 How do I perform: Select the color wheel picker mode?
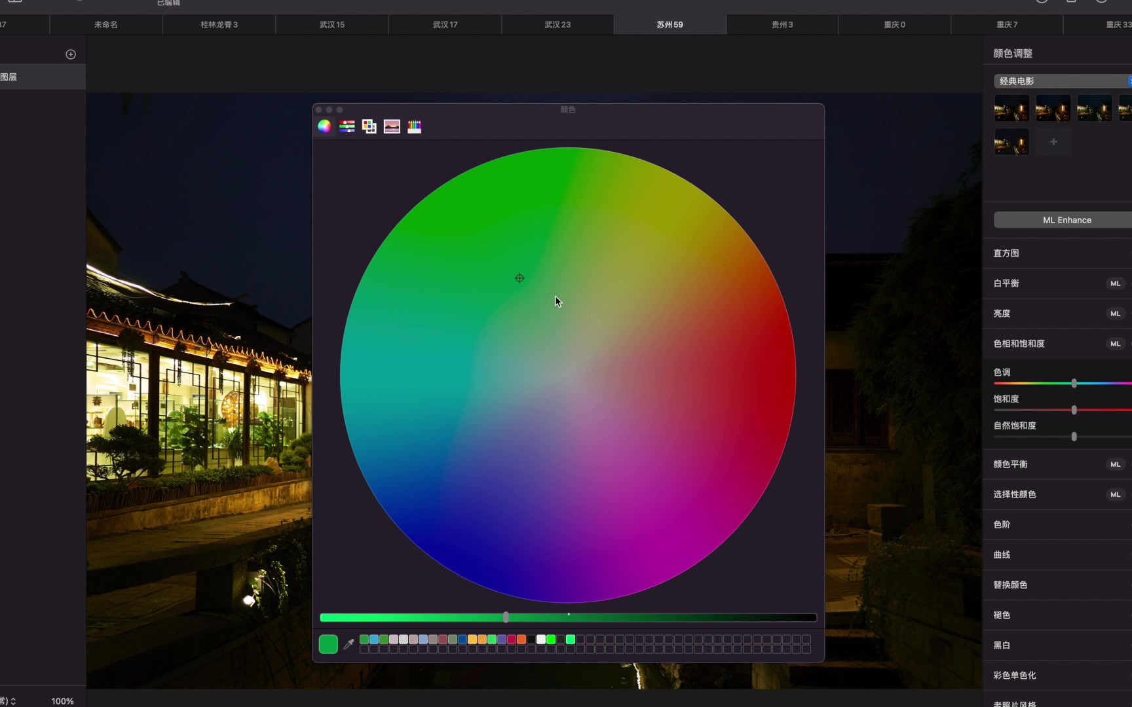[324, 126]
